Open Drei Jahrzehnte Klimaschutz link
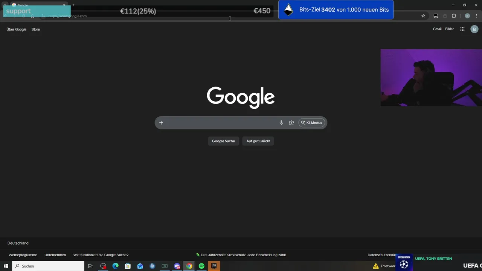 pyautogui.click(x=241, y=255)
